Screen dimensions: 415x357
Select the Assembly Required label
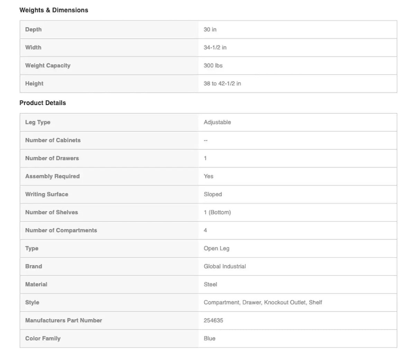52,176
